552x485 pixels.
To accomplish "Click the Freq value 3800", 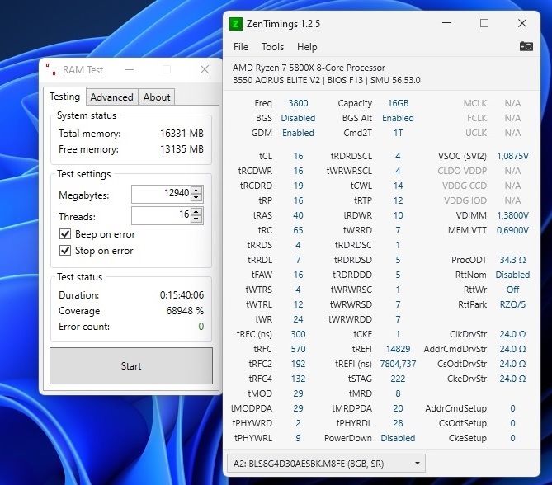I will (298, 103).
